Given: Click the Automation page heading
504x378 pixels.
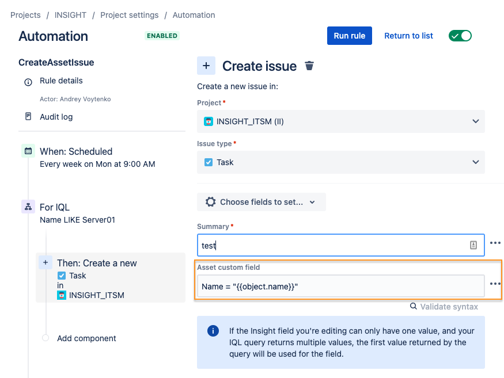Looking at the screenshot, I should coord(54,36).
